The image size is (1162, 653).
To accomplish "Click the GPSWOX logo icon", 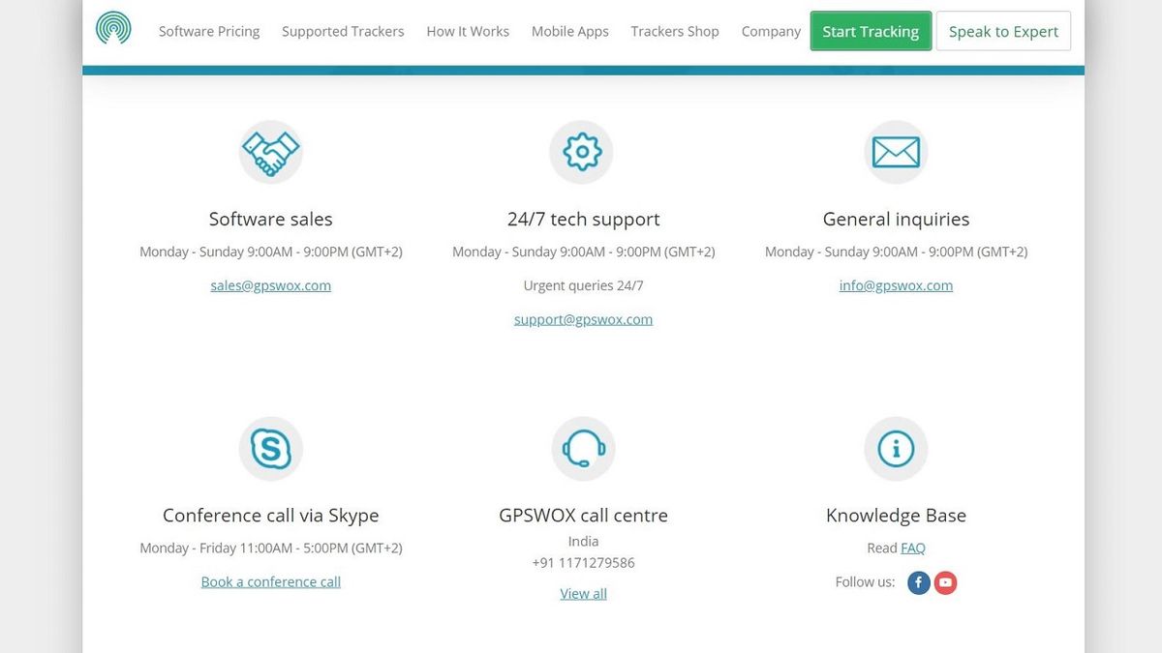I will point(113,28).
